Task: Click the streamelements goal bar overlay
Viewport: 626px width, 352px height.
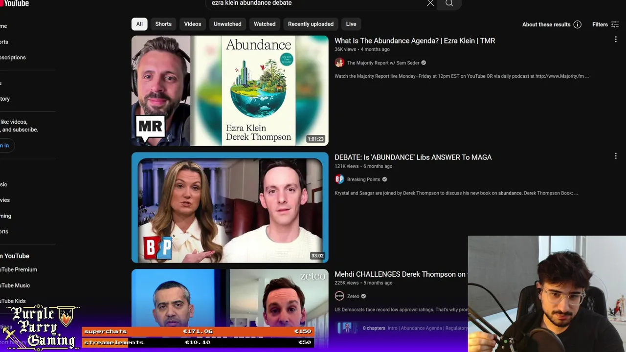Action: point(198,342)
